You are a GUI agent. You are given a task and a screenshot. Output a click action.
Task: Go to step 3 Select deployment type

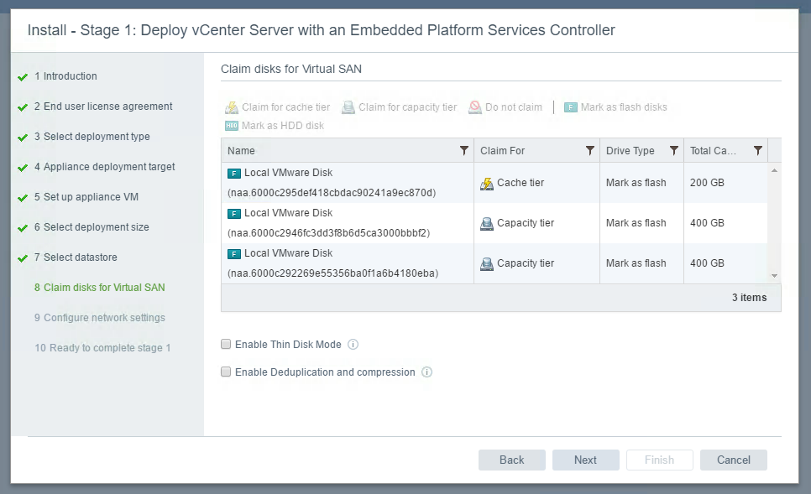92,137
